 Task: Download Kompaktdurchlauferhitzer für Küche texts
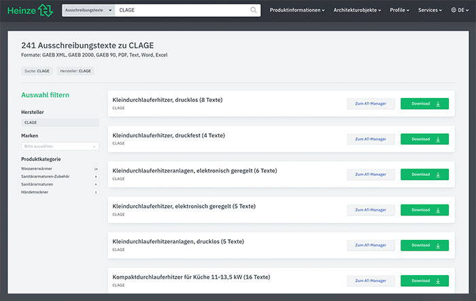[424, 281]
